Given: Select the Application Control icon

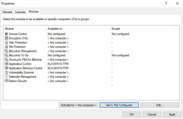Looking at the screenshot, I should pos(7,64).
